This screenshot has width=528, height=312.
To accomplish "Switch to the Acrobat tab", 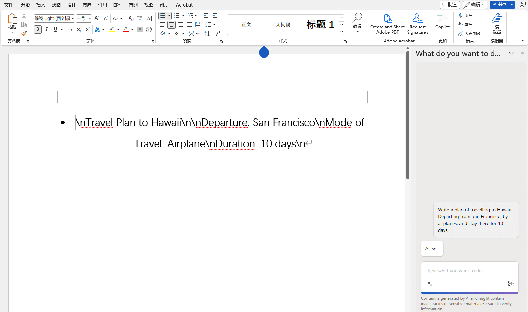I will click(184, 5).
